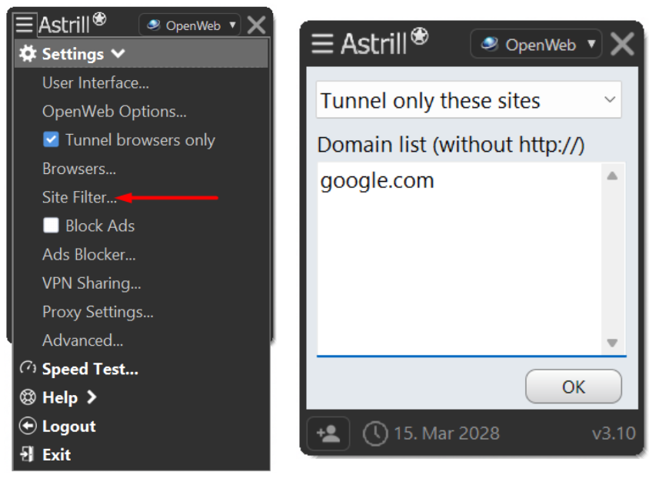Click Logout menu entry

[68, 426]
